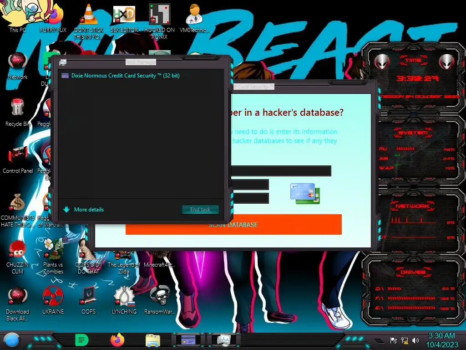Launch Firefox from the taskbar
Screen dimensions: 466x350
pos(118,340)
